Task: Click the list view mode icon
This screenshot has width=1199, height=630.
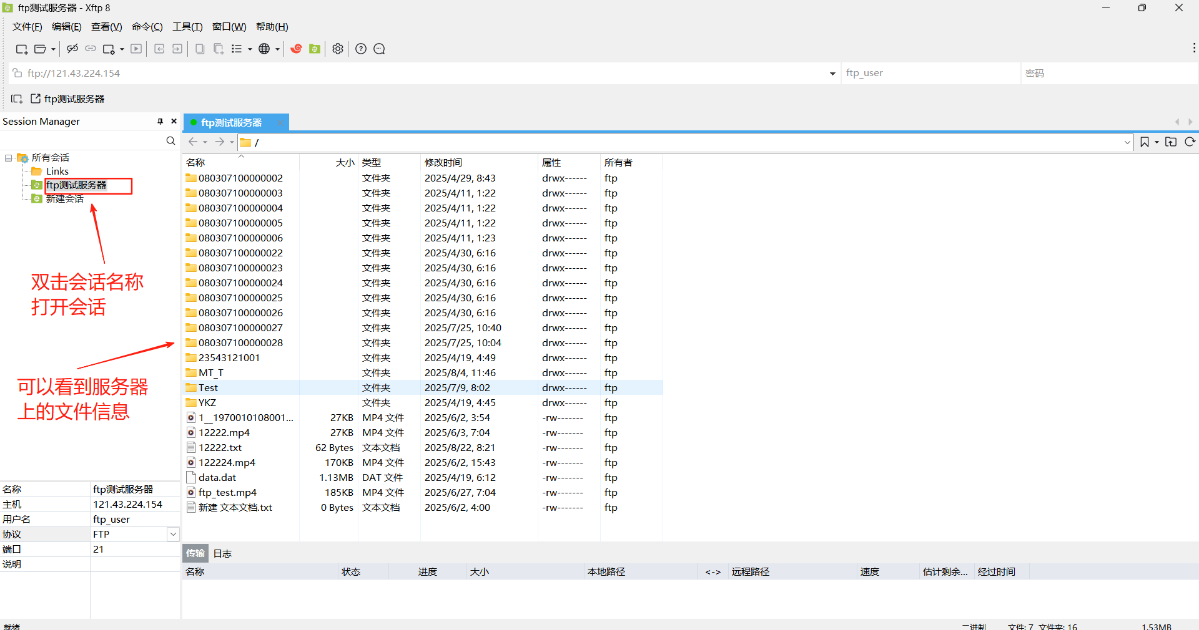Action: tap(237, 49)
